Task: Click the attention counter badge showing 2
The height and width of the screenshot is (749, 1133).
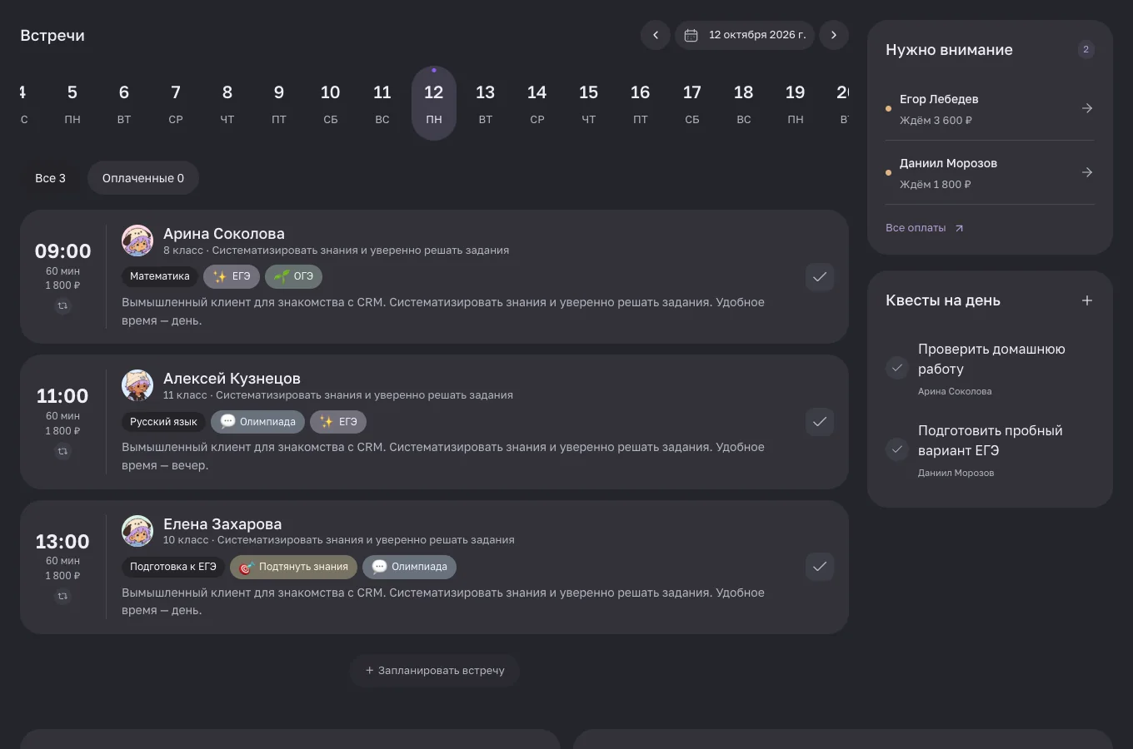Action: coord(1086,50)
